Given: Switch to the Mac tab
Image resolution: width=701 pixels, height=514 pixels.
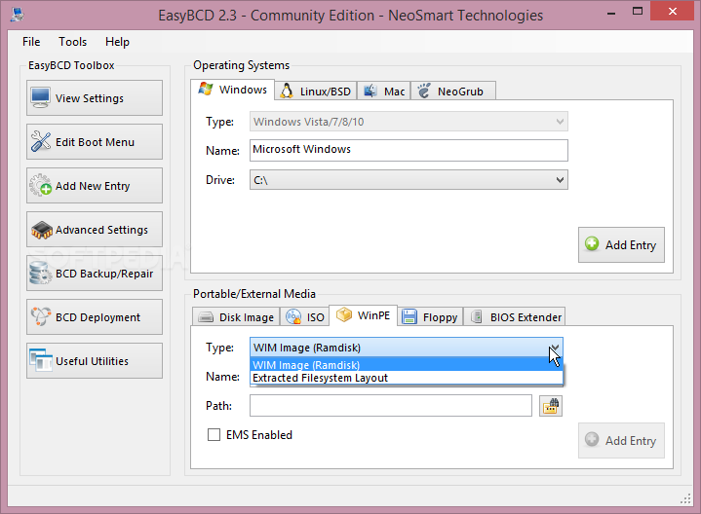Looking at the screenshot, I should click(383, 92).
